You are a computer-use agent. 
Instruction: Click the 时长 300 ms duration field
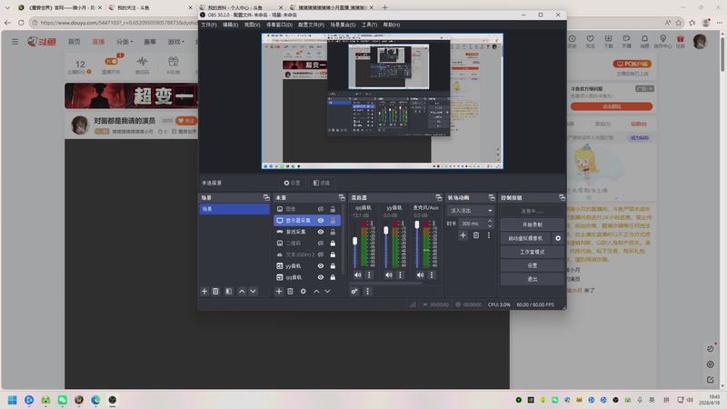point(472,224)
